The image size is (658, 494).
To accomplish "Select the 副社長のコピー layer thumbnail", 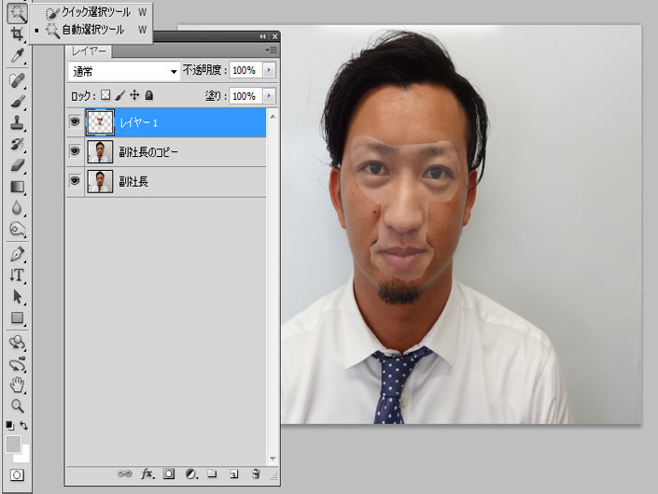I will [x=100, y=151].
